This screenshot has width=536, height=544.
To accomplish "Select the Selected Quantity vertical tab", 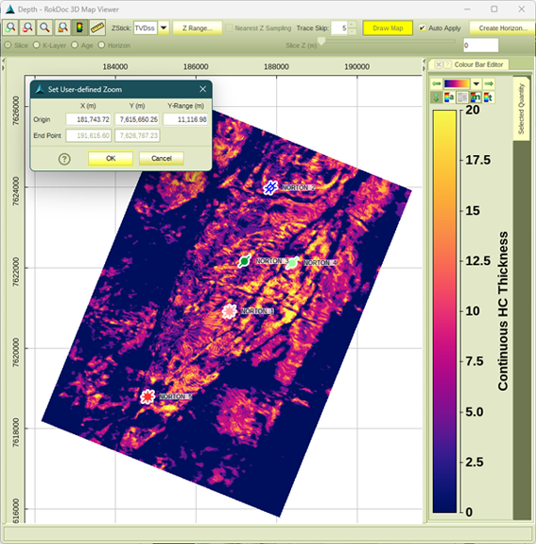I will coord(521,109).
